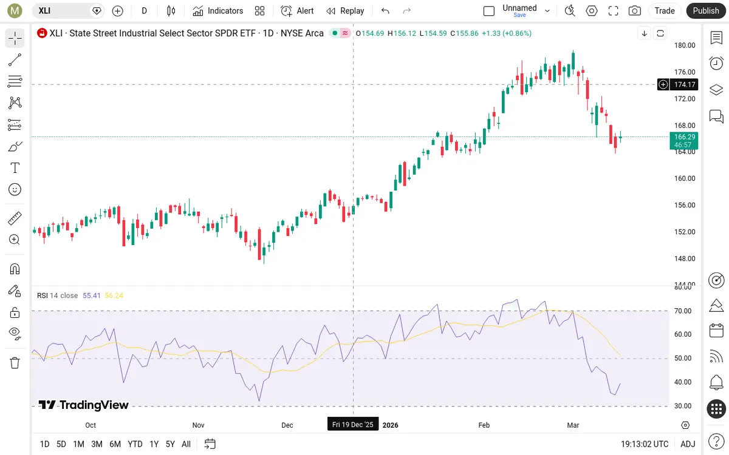729x455 pixels.
Task: Select the ruler measure tool
Action: click(15, 218)
